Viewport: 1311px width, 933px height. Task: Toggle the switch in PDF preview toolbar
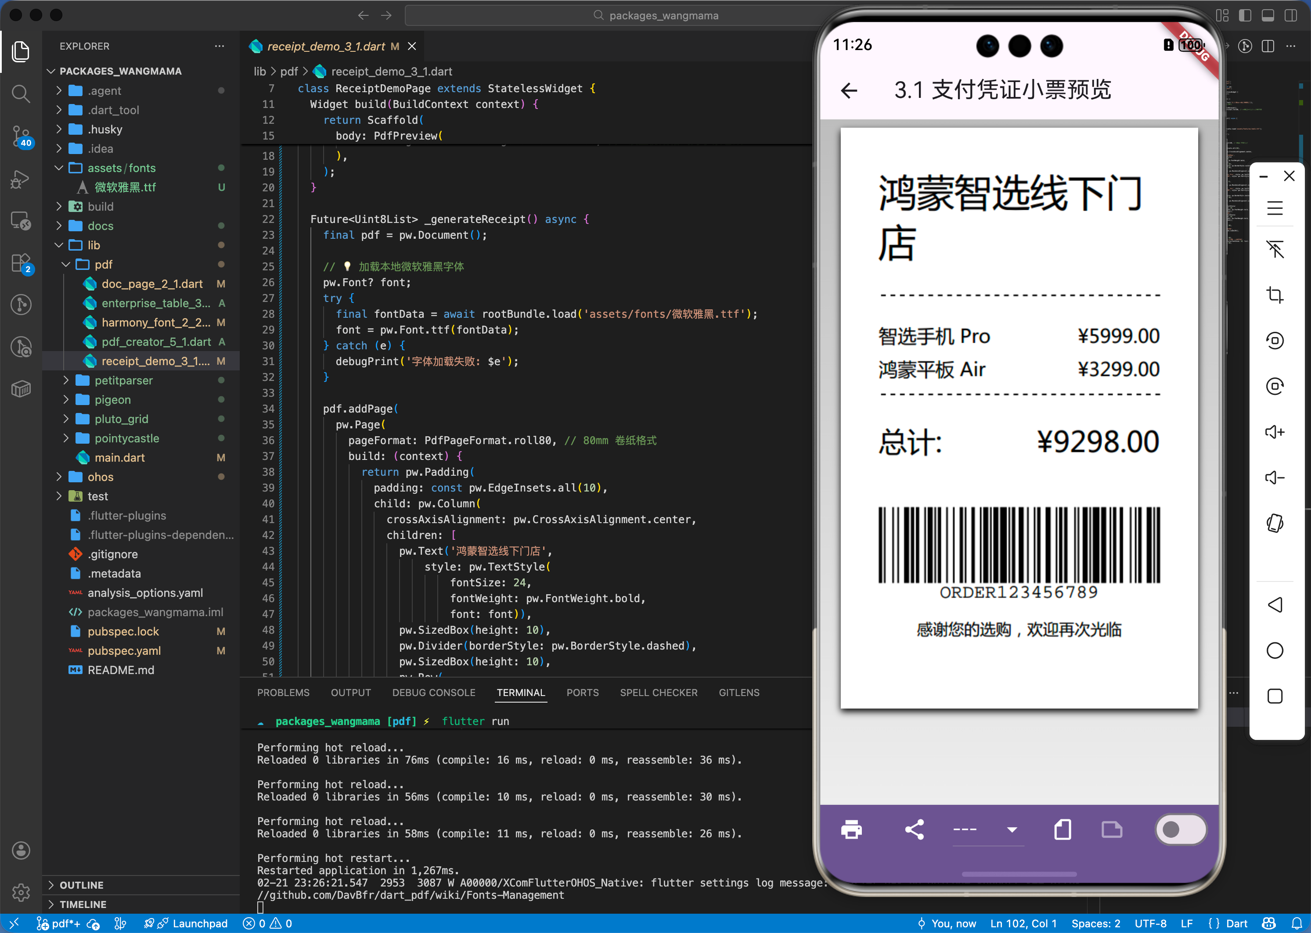[x=1180, y=829]
